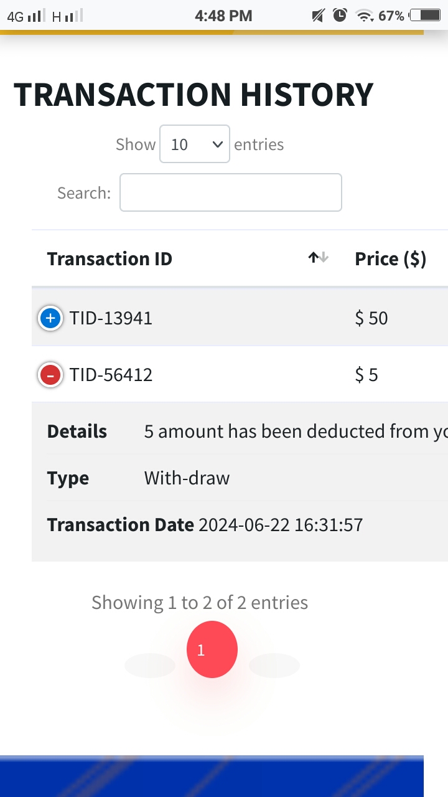Sort by Transaction ID arrows icon

[x=318, y=258]
